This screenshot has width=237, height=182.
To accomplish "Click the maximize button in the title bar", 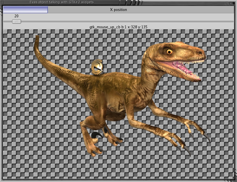I will (230, 3).
